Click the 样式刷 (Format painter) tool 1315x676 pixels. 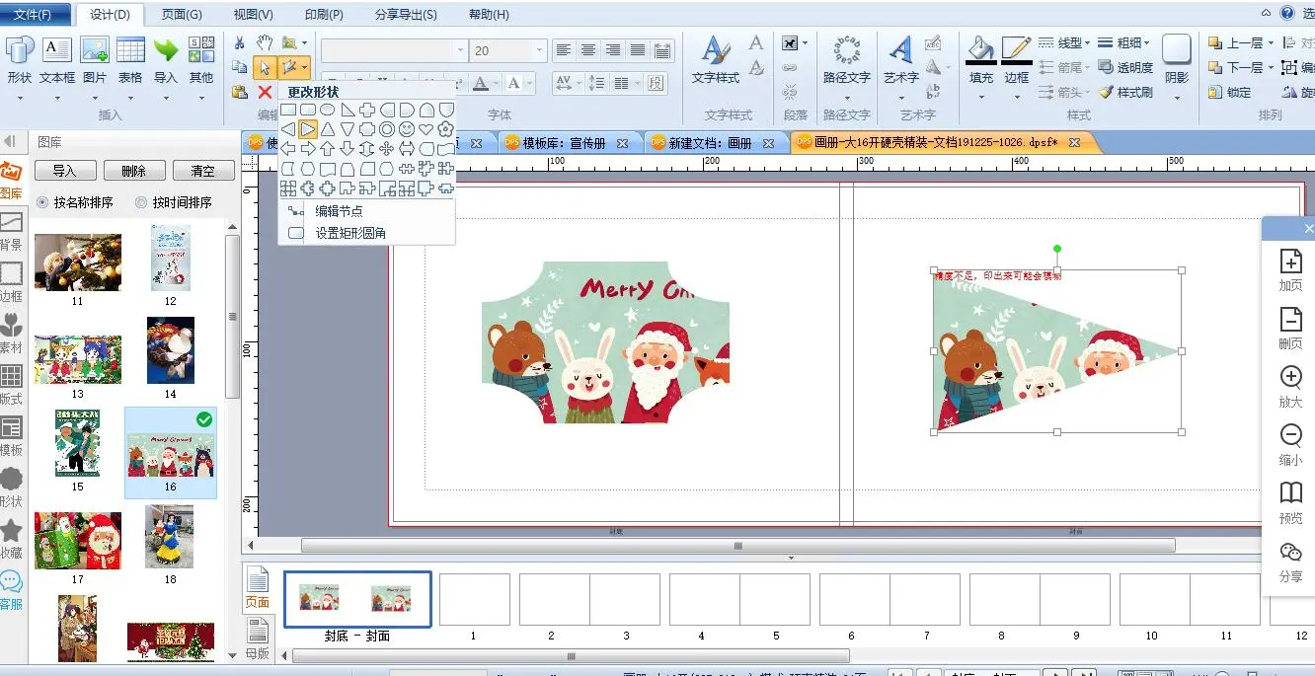(x=1124, y=92)
